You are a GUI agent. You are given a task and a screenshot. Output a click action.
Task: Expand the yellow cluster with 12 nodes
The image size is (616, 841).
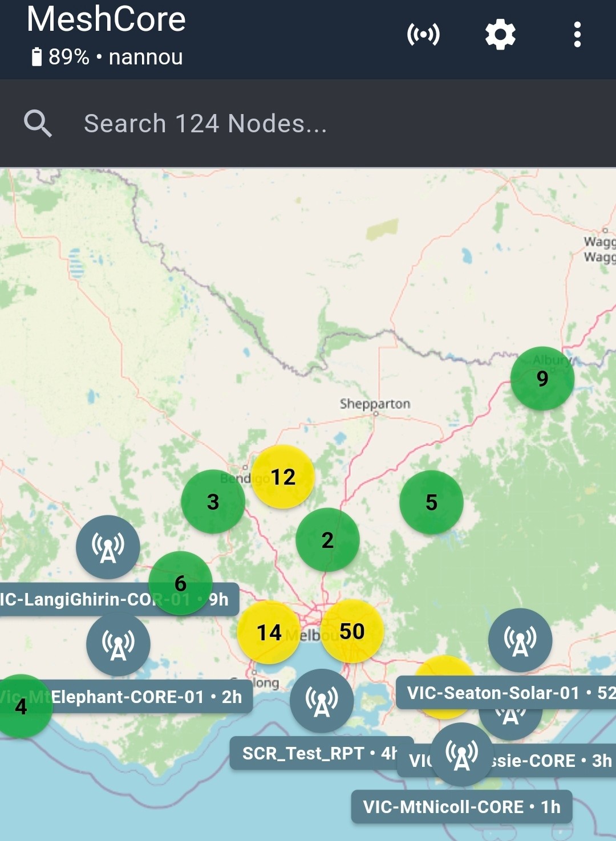(283, 477)
